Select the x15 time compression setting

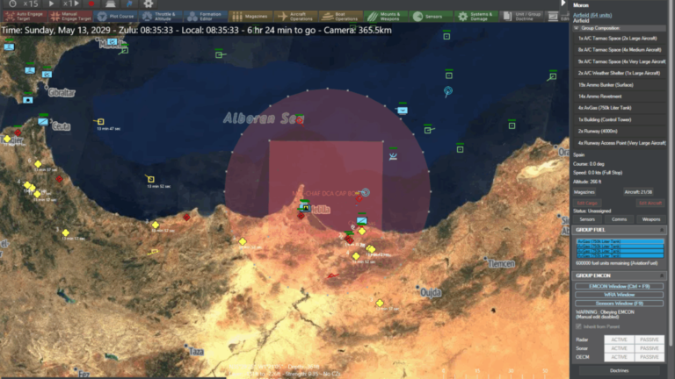pos(31,4)
